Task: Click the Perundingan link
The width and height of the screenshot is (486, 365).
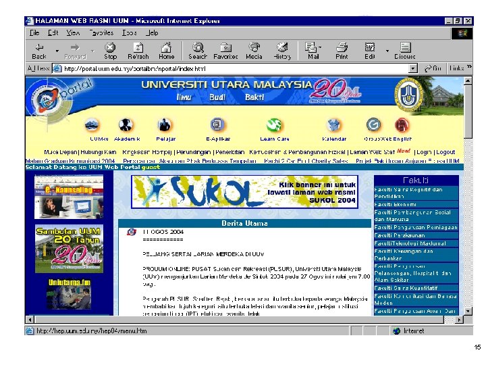Action: (194, 152)
